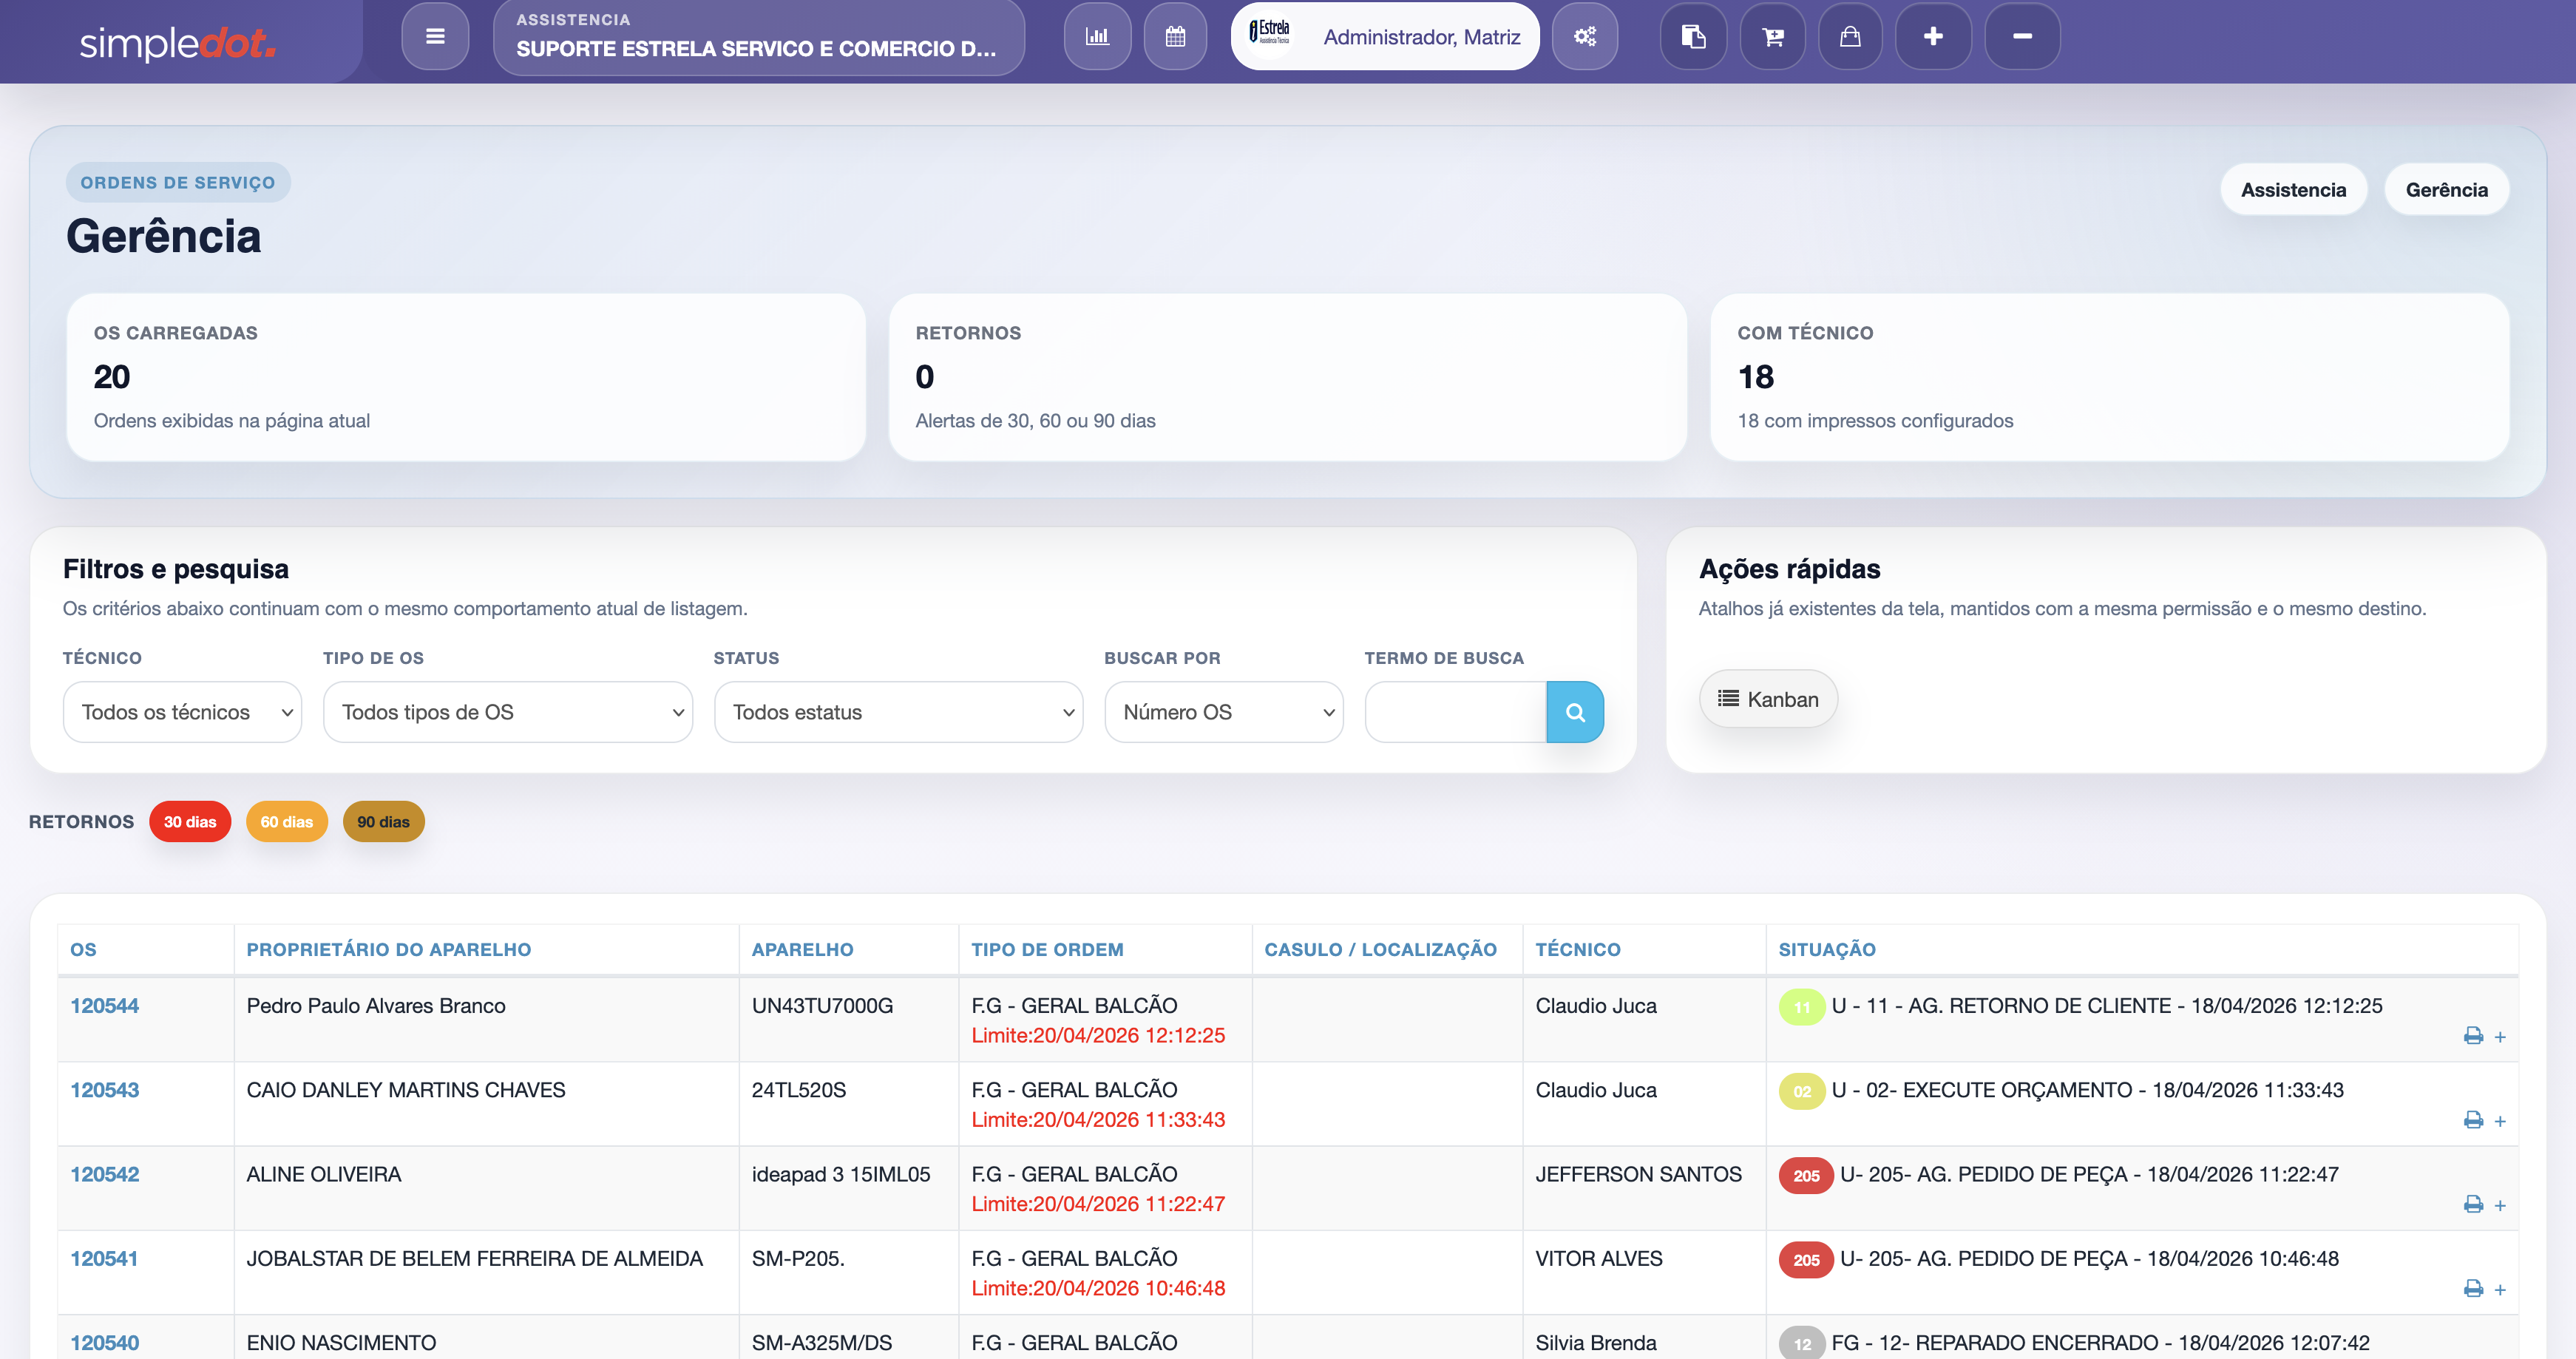
Task: Open the settings gears icon
Action: coord(1584,37)
